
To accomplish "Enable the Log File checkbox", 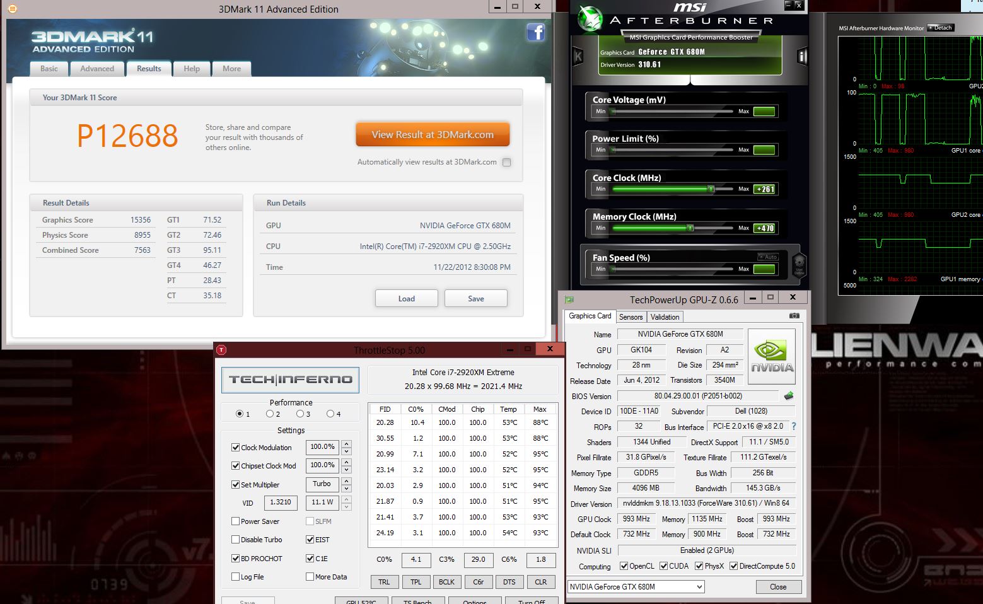I will pos(236,577).
